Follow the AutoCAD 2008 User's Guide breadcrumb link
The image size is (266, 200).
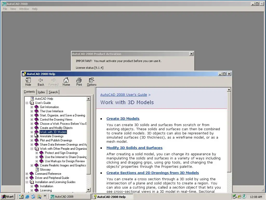(123, 95)
